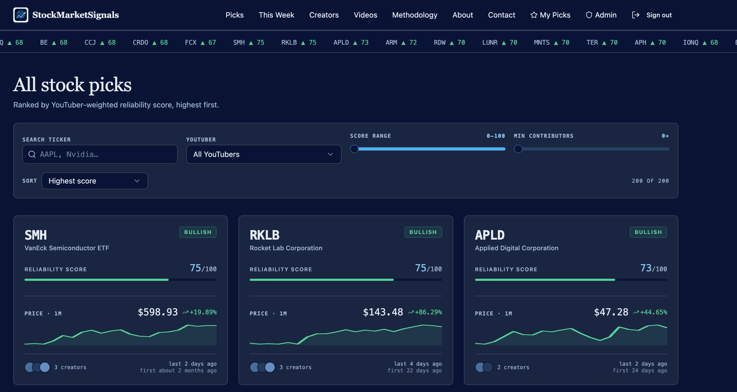Click RKLB 75 in the ticker tape
The width and height of the screenshot is (737, 392).
pyautogui.click(x=299, y=43)
